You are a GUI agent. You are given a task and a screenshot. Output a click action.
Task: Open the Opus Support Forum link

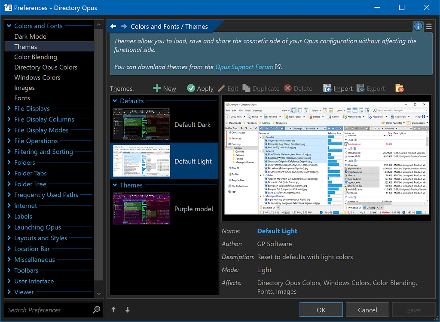point(244,67)
